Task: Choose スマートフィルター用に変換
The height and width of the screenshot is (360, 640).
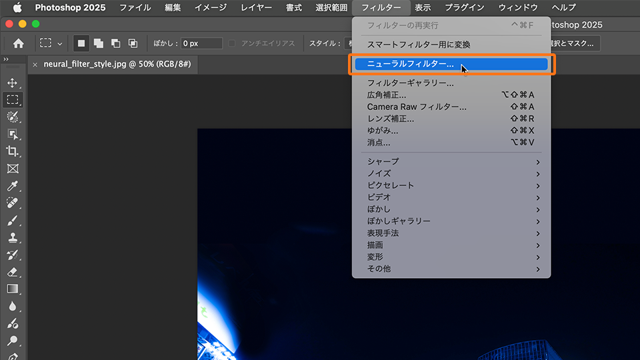Action: tap(451, 45)
